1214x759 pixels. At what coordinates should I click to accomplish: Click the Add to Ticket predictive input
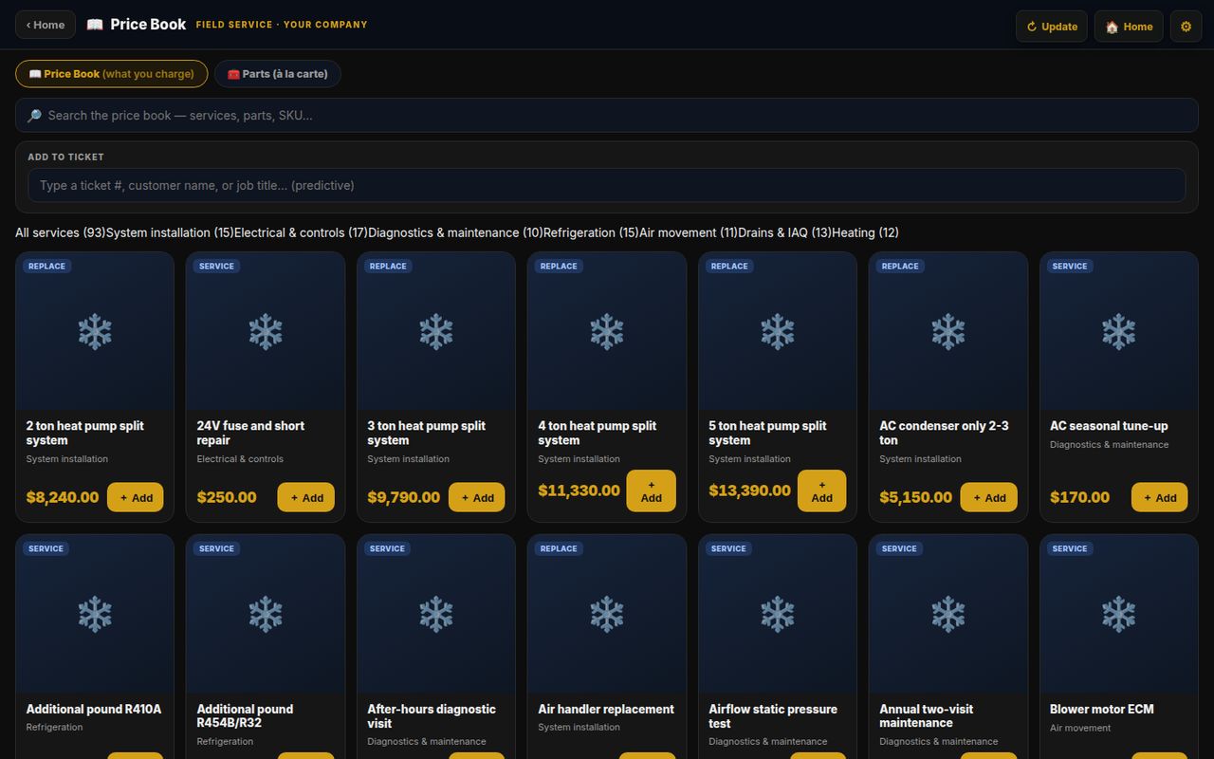tap(607, 185)
